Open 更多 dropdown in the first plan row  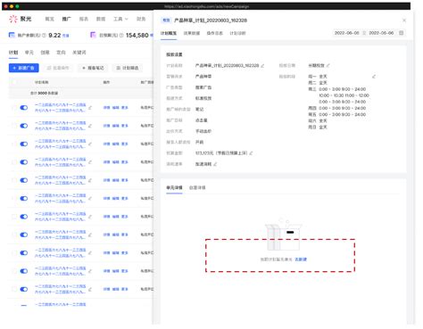coord(125,108)
